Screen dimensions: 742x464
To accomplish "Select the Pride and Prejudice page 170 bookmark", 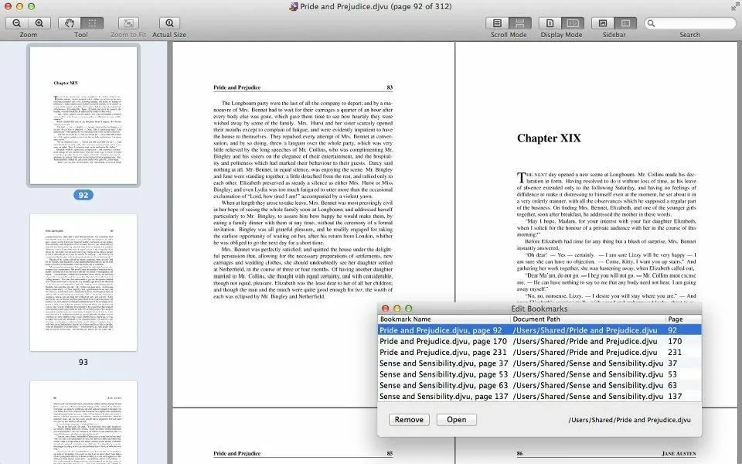I will (444, 341).
